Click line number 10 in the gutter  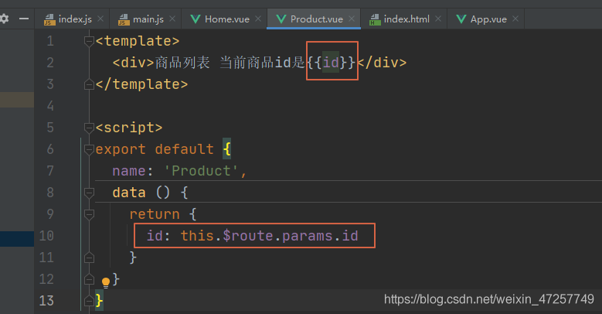tap(46, 236)
